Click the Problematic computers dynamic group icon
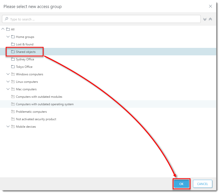The height and width of the screenshot is (194, 220). (x=13, y=112)
